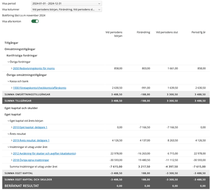210x190 pixels.
Task: Open the Visa period date range dropdown
Action: coord(67,4)
